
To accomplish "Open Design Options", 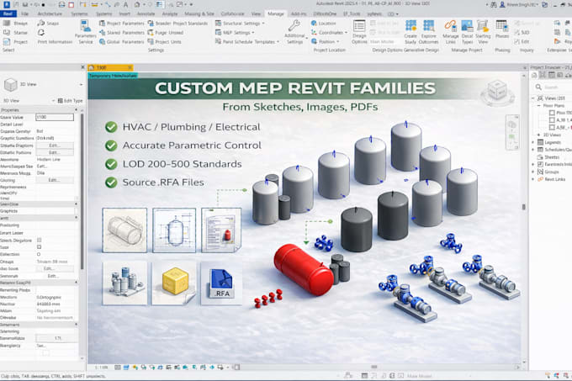I will click(359, 32).
